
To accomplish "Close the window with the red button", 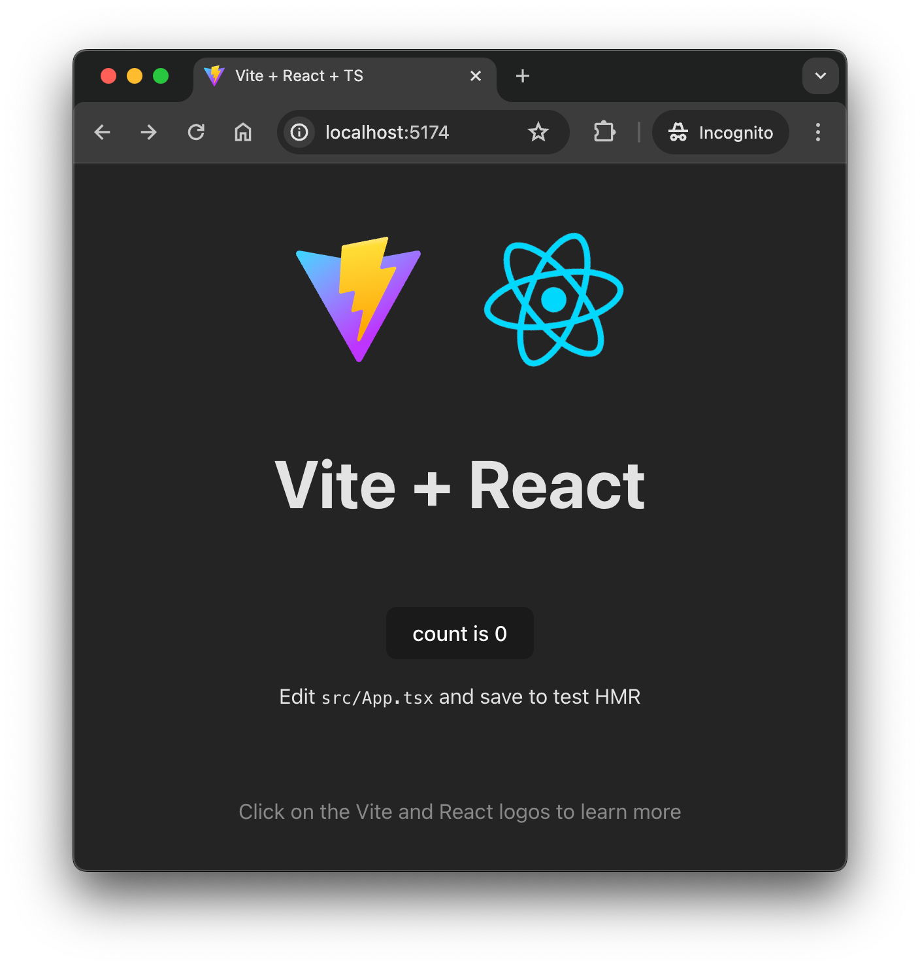I will click(x=108, y=76).
